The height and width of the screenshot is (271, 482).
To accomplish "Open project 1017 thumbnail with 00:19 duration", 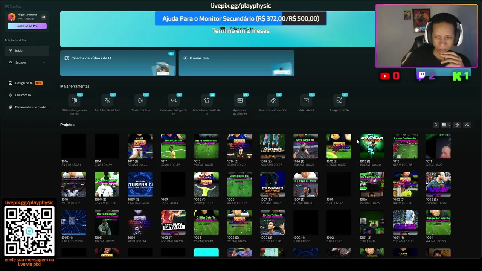I will pos(173,146).
